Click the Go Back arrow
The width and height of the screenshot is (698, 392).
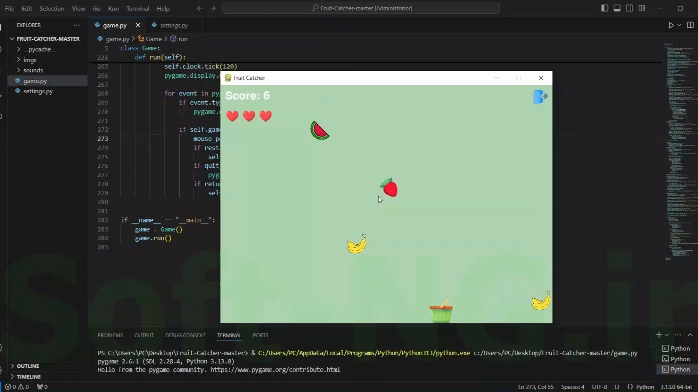click(x=200, y=8)
